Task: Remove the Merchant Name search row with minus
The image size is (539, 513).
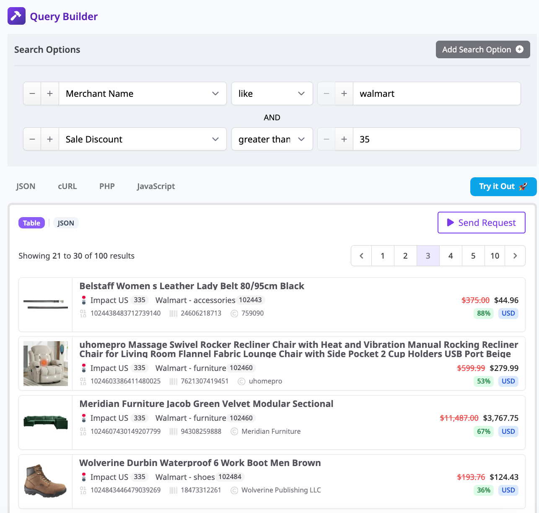Action: 32,93
